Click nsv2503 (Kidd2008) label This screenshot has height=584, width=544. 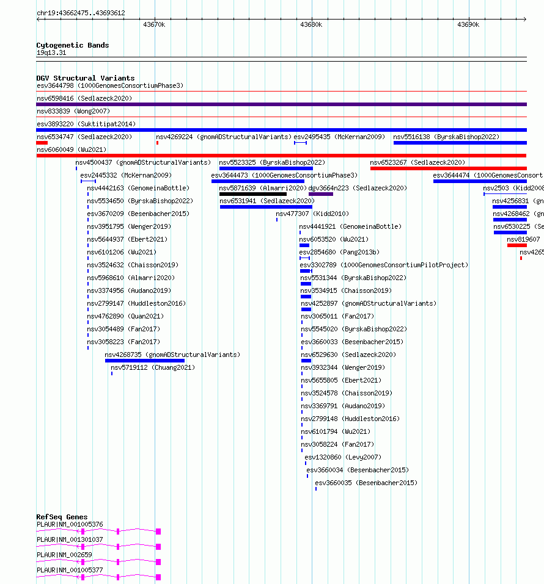pyautogui.click(x=513, y=189)
